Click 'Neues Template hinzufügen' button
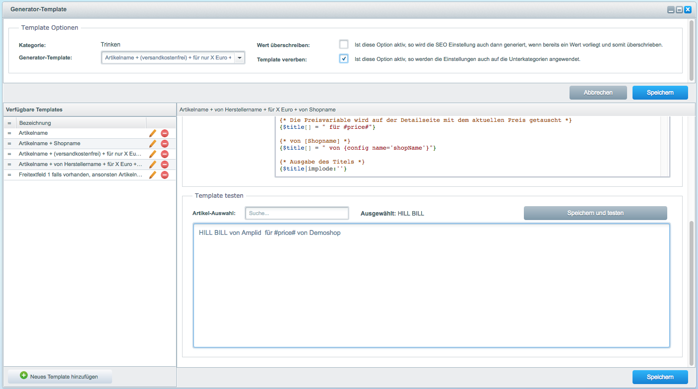The image size is (698, 389). pyautogui.click(x=60, y=377)
